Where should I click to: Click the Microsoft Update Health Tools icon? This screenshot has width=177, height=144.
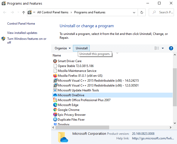(55, 90)
